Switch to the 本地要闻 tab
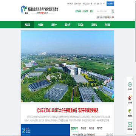This screenshot has width=136, height=136. 83,128
